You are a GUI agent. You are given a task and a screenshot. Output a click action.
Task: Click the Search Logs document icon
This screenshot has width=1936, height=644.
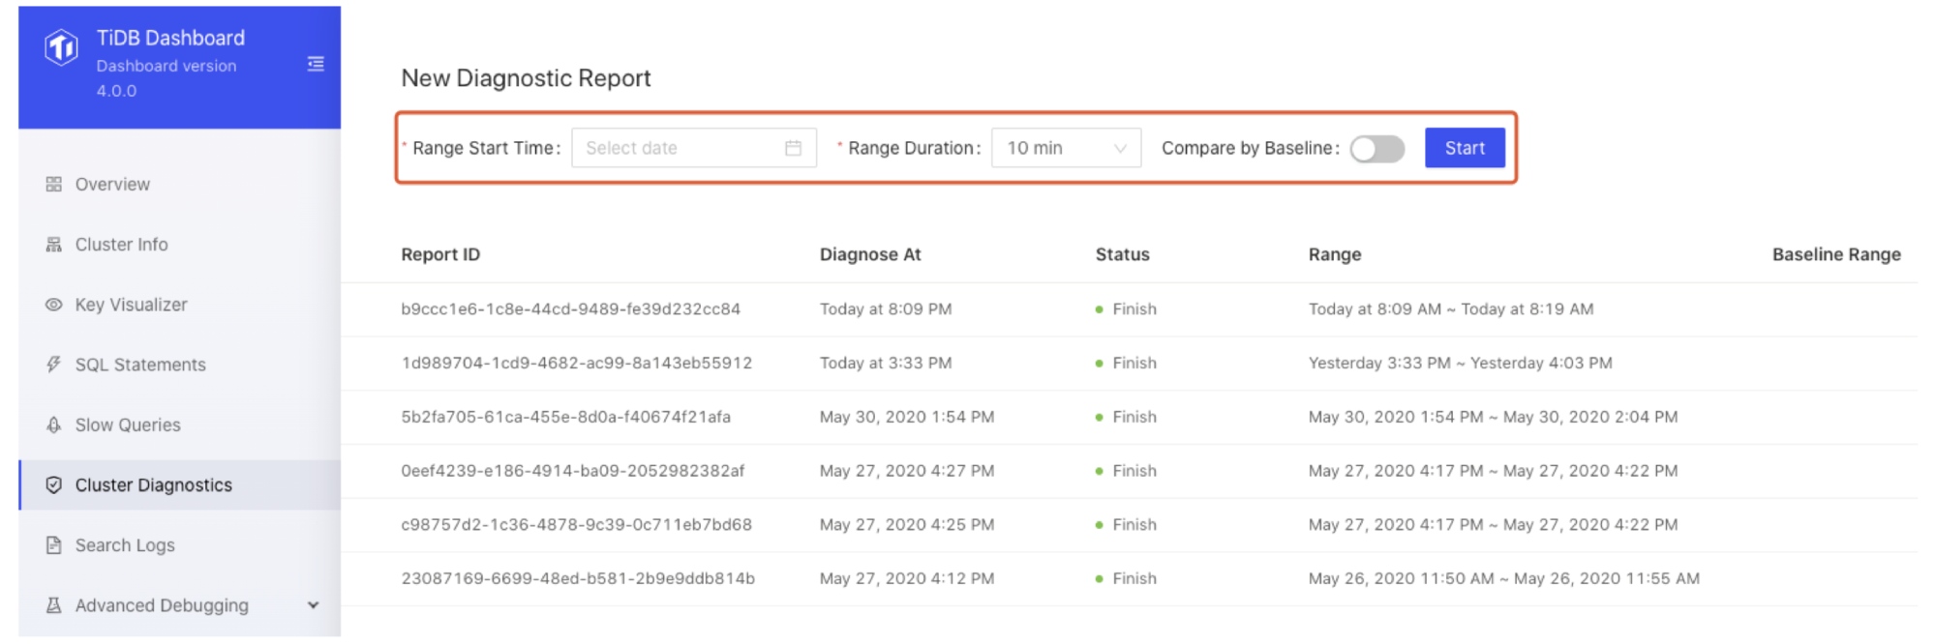[53, 545]
